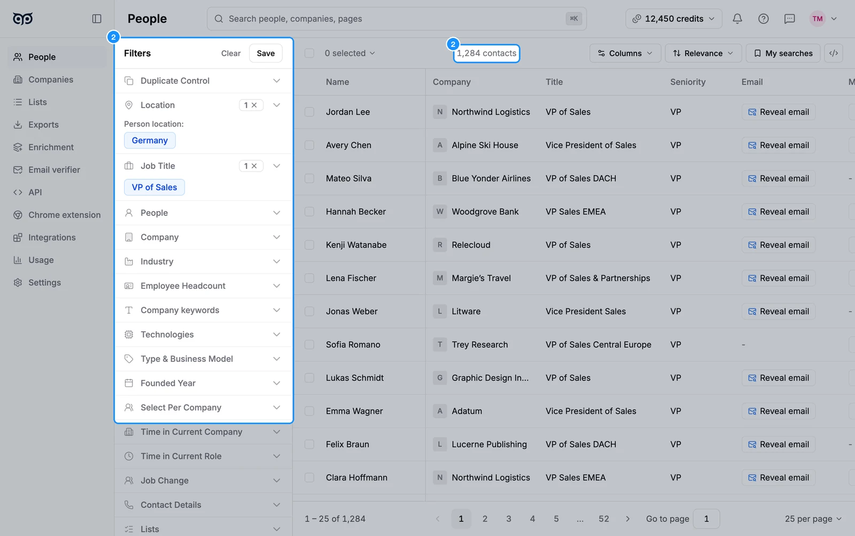Click the search magnifier icon
Viewport: 855px width, 536px height.
tap(219, 19)
